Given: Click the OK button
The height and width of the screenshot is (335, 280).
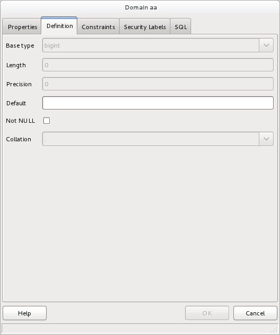Looking at the screenshot, I should [x=207, y=313].
